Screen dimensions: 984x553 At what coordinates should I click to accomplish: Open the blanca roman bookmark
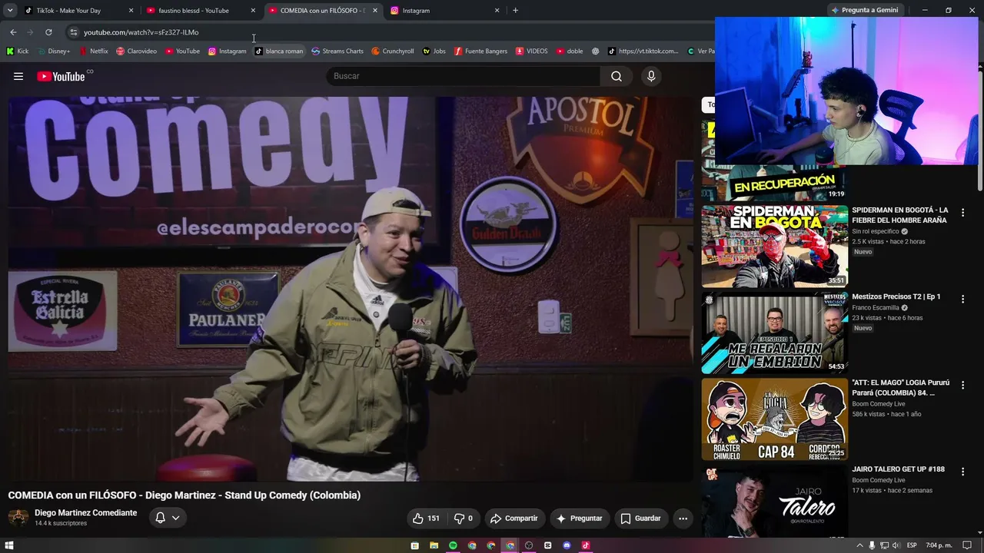[279, 51]
